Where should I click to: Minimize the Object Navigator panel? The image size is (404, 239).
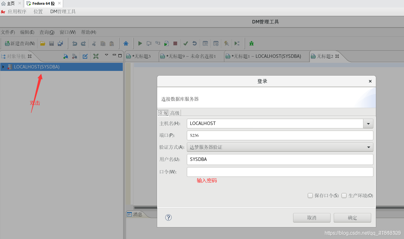click(x=114, y=55)
